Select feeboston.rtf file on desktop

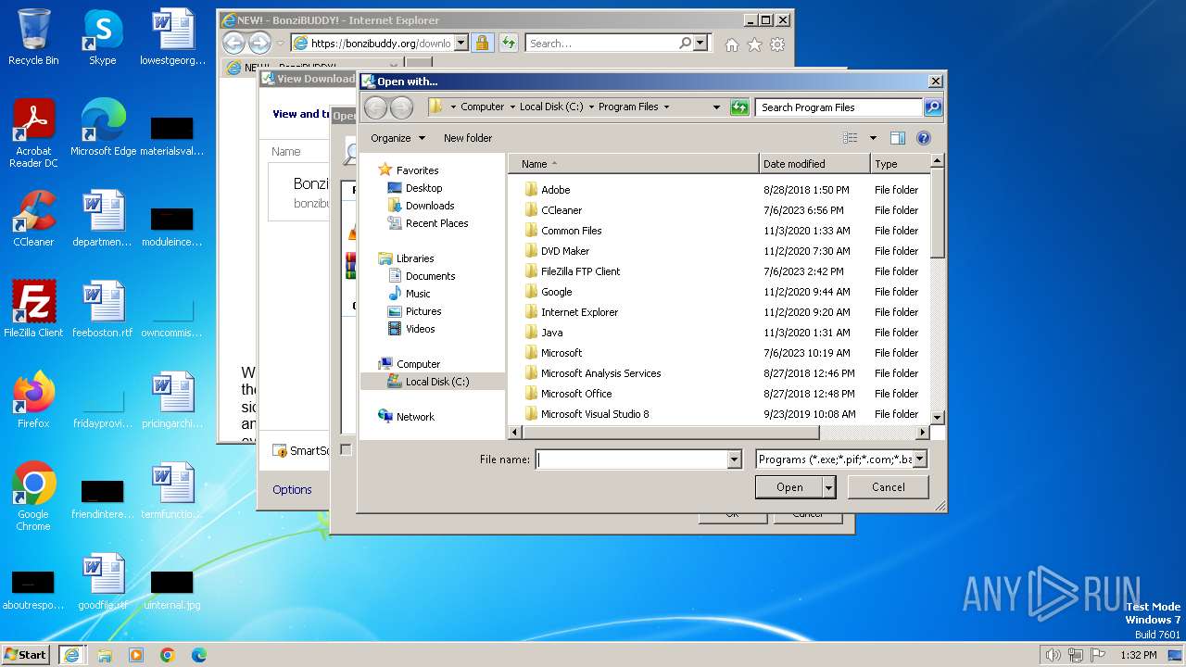click(x=102, y=309)
